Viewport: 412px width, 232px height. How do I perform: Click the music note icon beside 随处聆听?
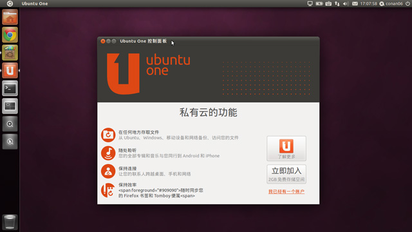coord(108,153)
